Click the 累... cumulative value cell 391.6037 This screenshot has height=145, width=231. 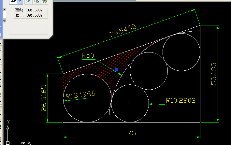[37, 15]
